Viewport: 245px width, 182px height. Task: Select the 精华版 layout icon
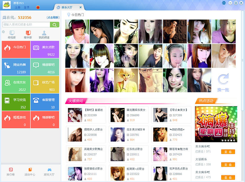pos(28,33)
